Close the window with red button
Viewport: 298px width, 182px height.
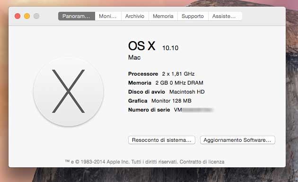18,16
